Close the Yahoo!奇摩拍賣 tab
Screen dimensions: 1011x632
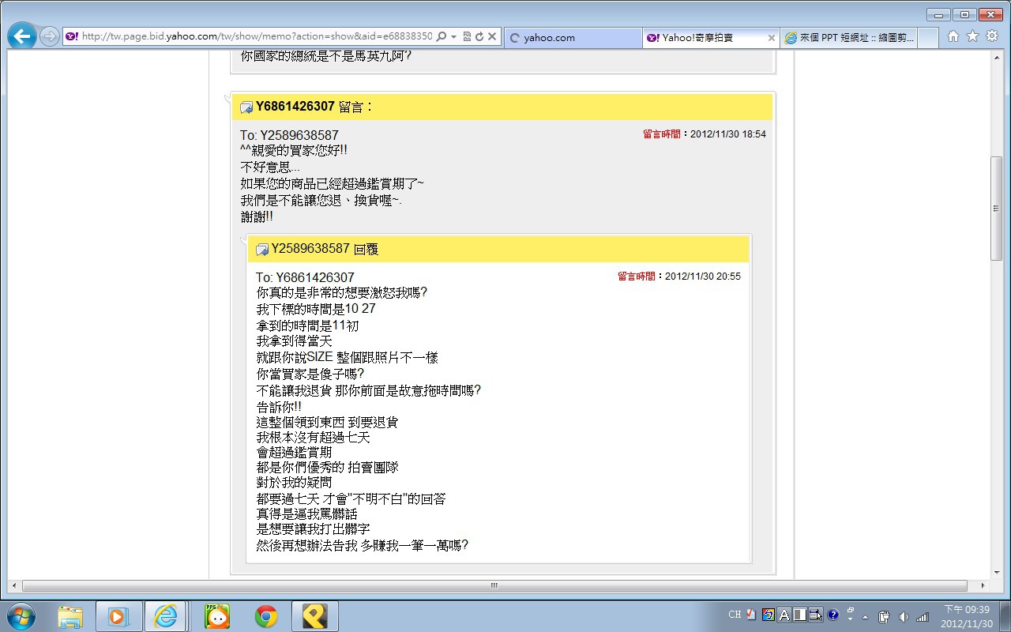(x=772, y=37)
